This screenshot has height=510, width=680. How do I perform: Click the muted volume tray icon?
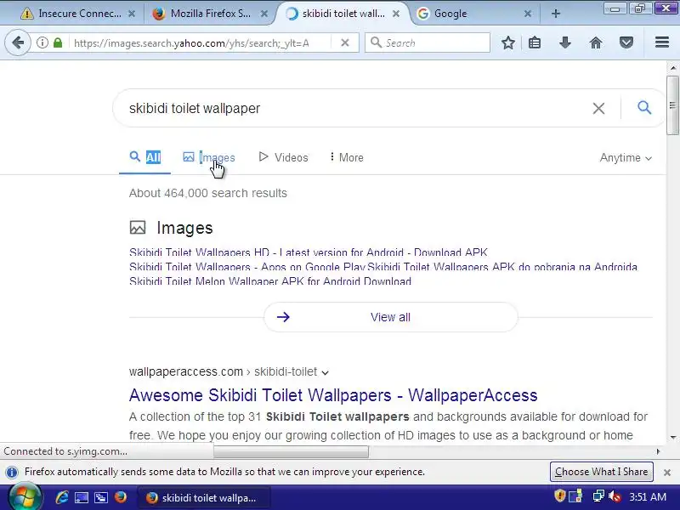tap(615, 496)
